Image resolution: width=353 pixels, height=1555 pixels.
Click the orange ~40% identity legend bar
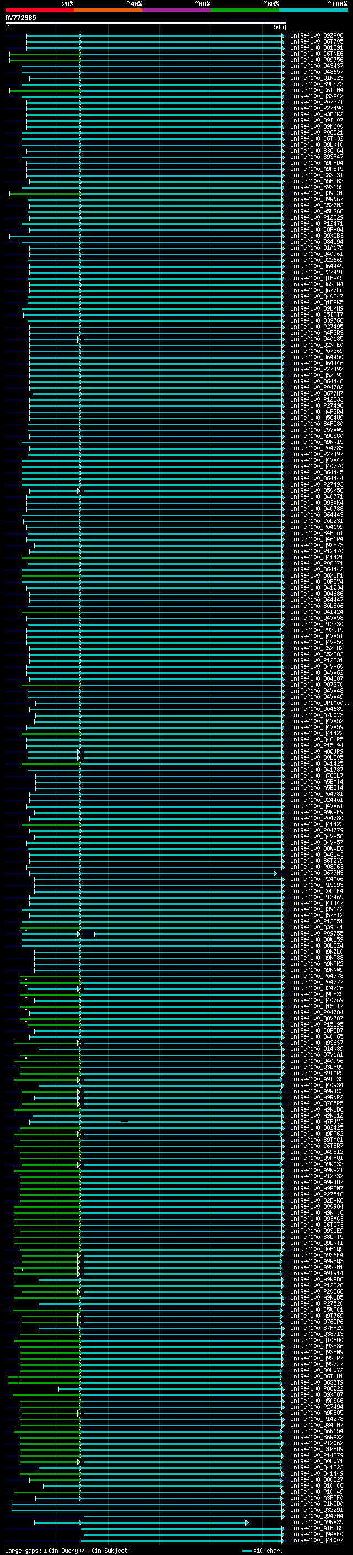pyautogui.click(x=108, y=10)
